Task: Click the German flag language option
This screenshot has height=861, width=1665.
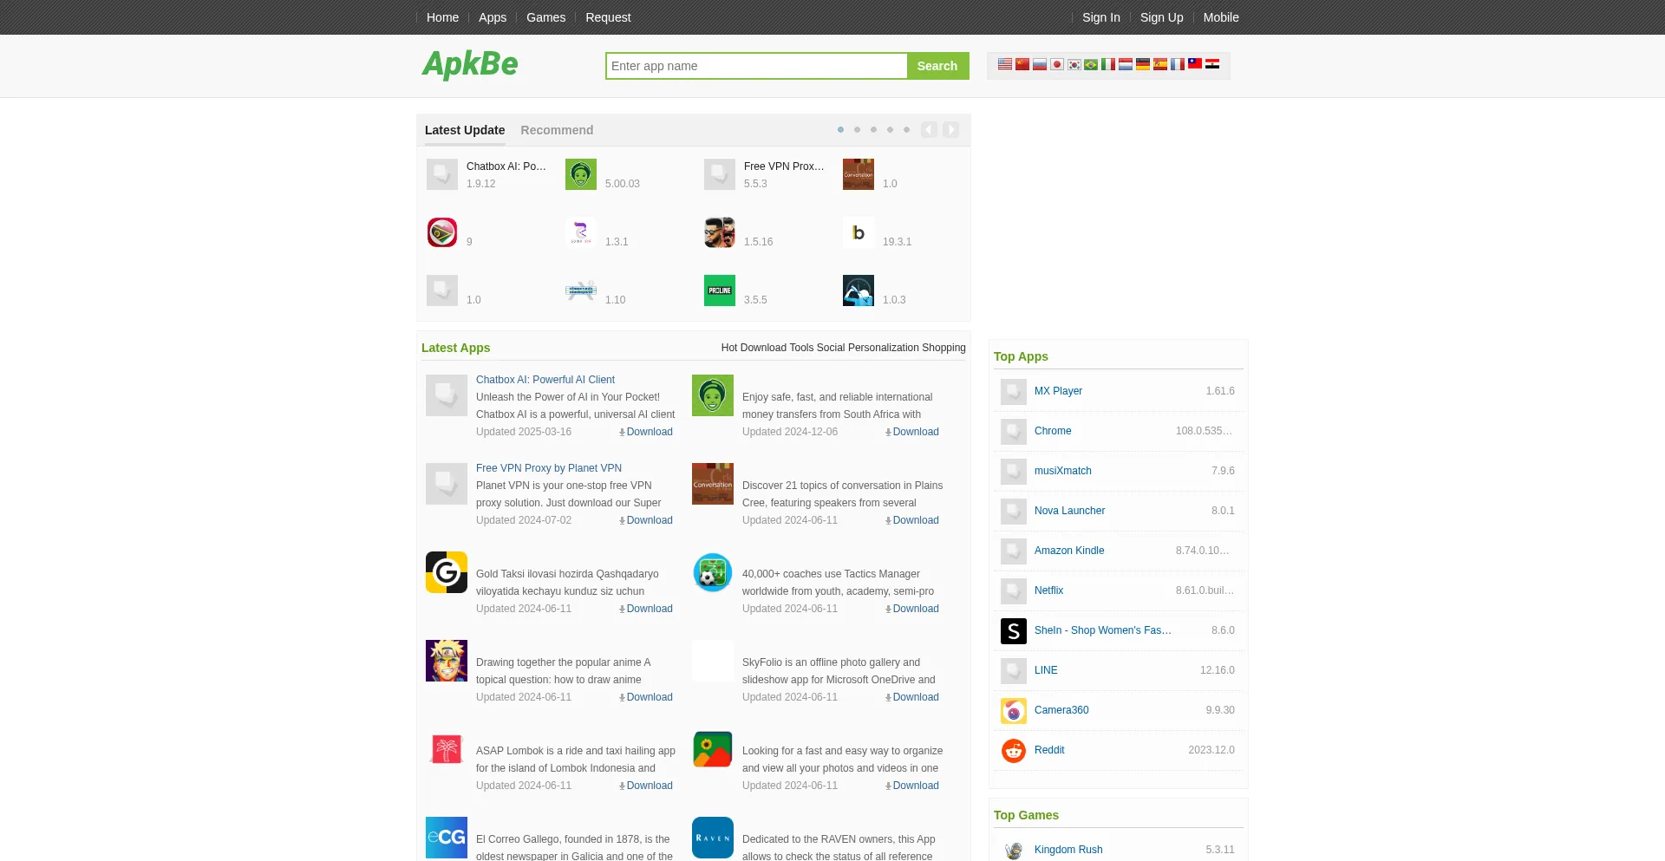Action: coord(1143,64)
